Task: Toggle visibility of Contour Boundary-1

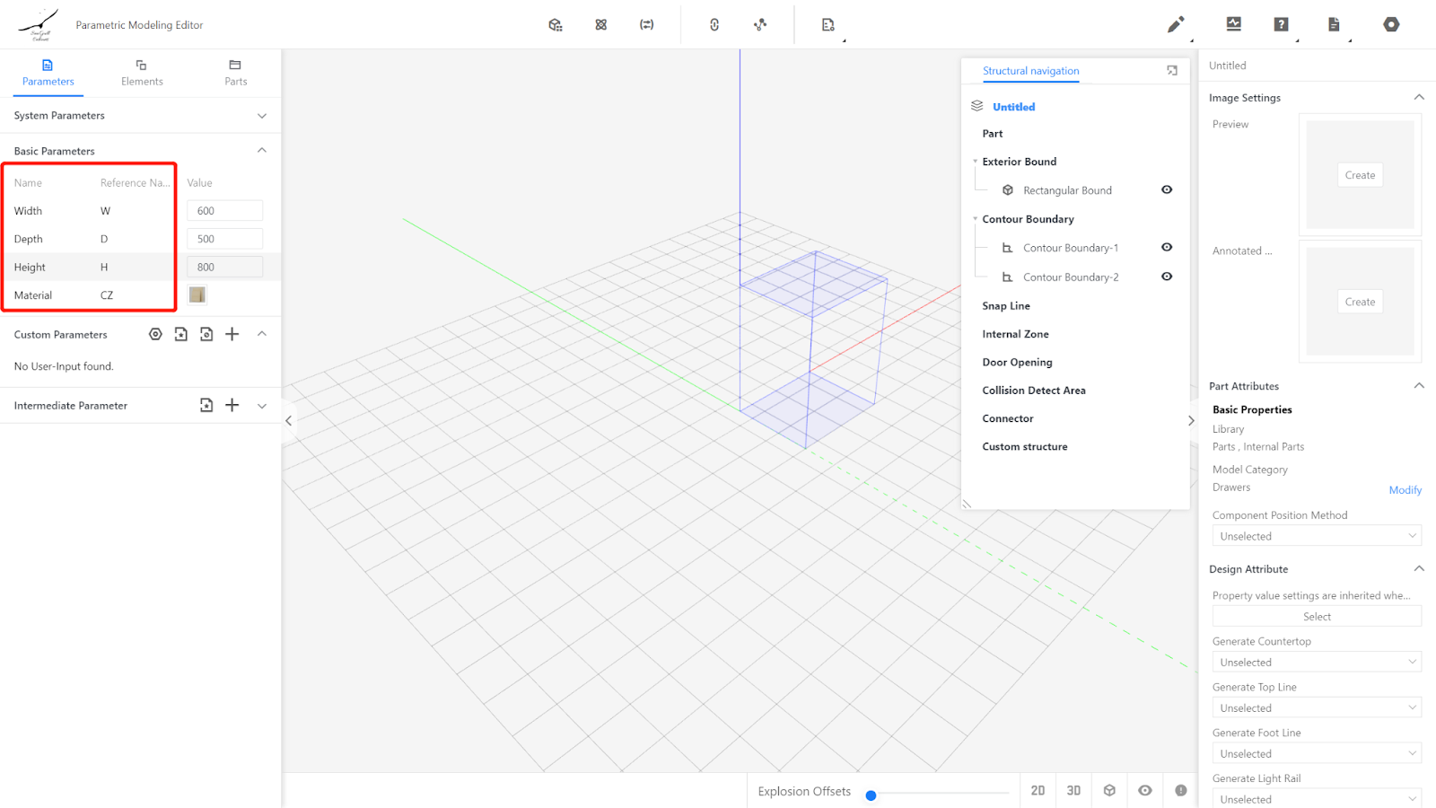Action: [x=1166, y=247]
